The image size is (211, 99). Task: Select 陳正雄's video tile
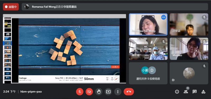pos(148,49)
